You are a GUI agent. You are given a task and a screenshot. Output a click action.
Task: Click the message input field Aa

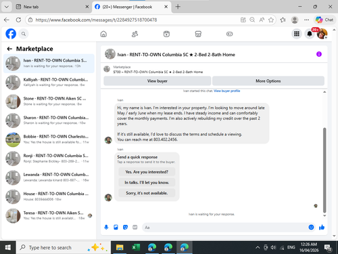tap(225, 228)
